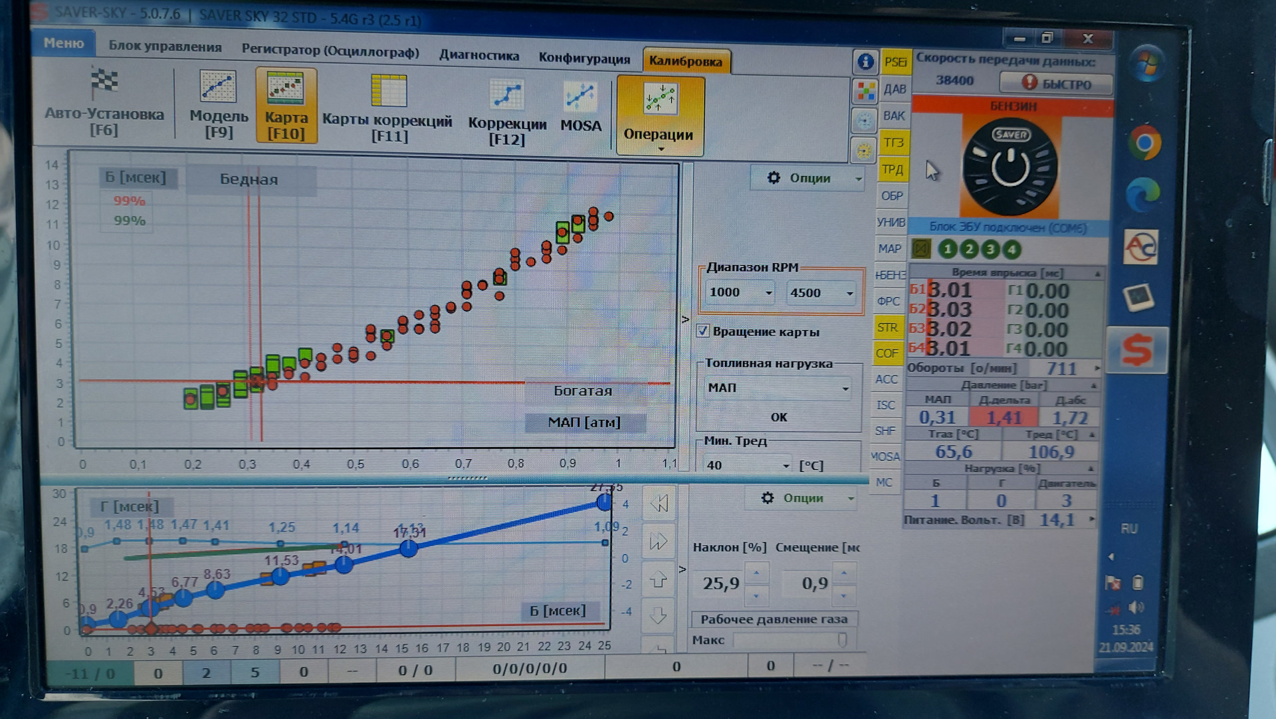Select the Карты коррекций F11 icon

tap(389, 91)
